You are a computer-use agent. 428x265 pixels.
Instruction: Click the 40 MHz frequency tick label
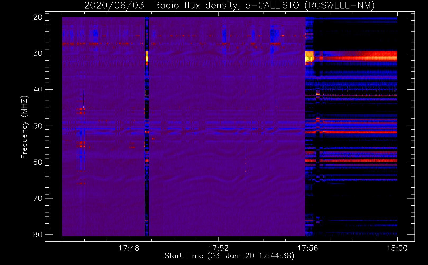coord(38,90)
